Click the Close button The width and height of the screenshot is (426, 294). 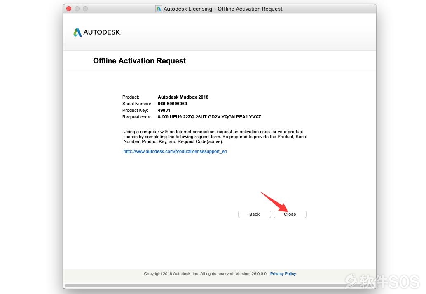point(290,214)
